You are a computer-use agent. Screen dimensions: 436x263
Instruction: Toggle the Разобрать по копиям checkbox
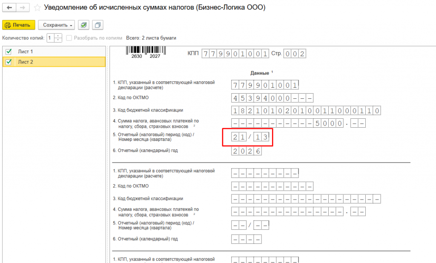[x=69, y=38]
